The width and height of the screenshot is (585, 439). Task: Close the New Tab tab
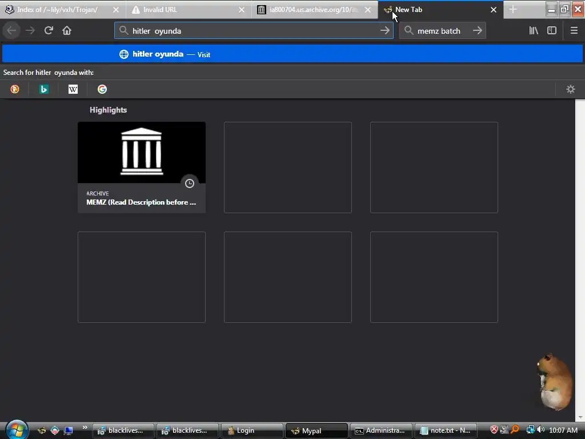(x=494, y=10)
